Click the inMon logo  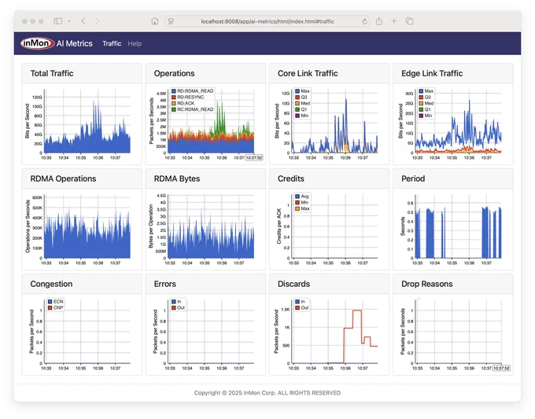[x=37, y=43]
